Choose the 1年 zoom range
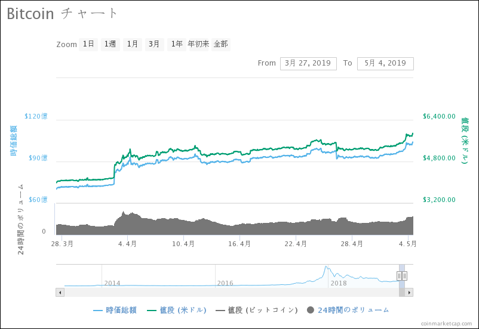This screenshot has width=479, height=329. (177, 45)
